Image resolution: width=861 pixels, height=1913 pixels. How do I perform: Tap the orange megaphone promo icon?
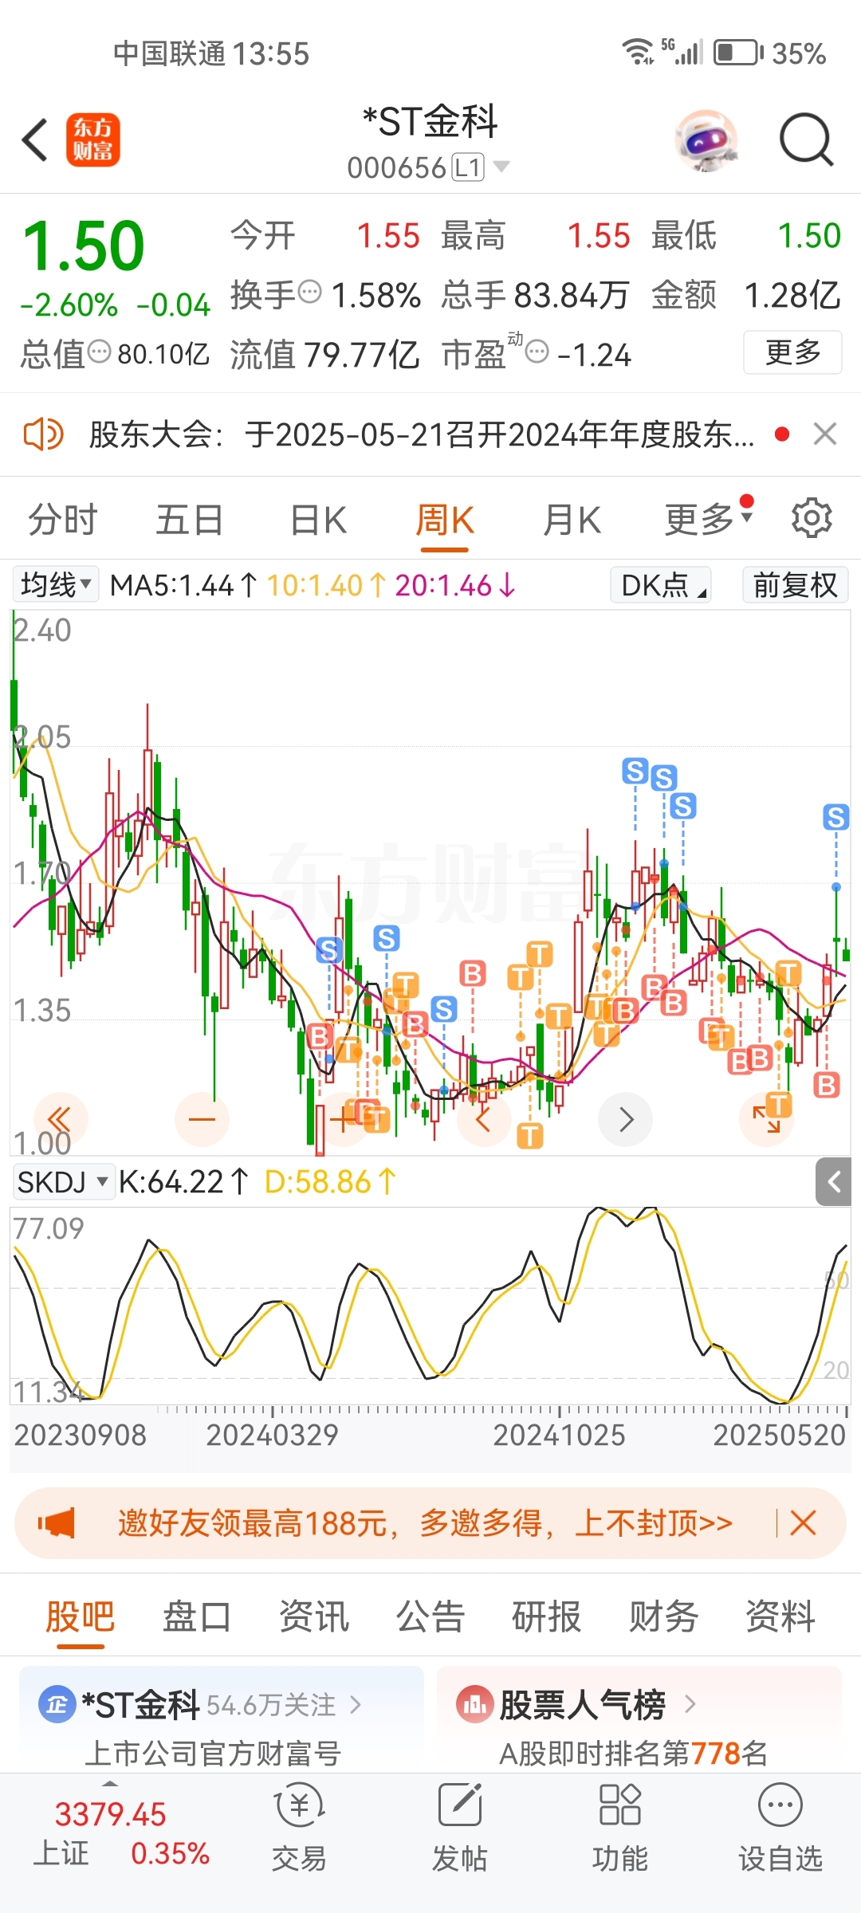(x=57, y=1523)
